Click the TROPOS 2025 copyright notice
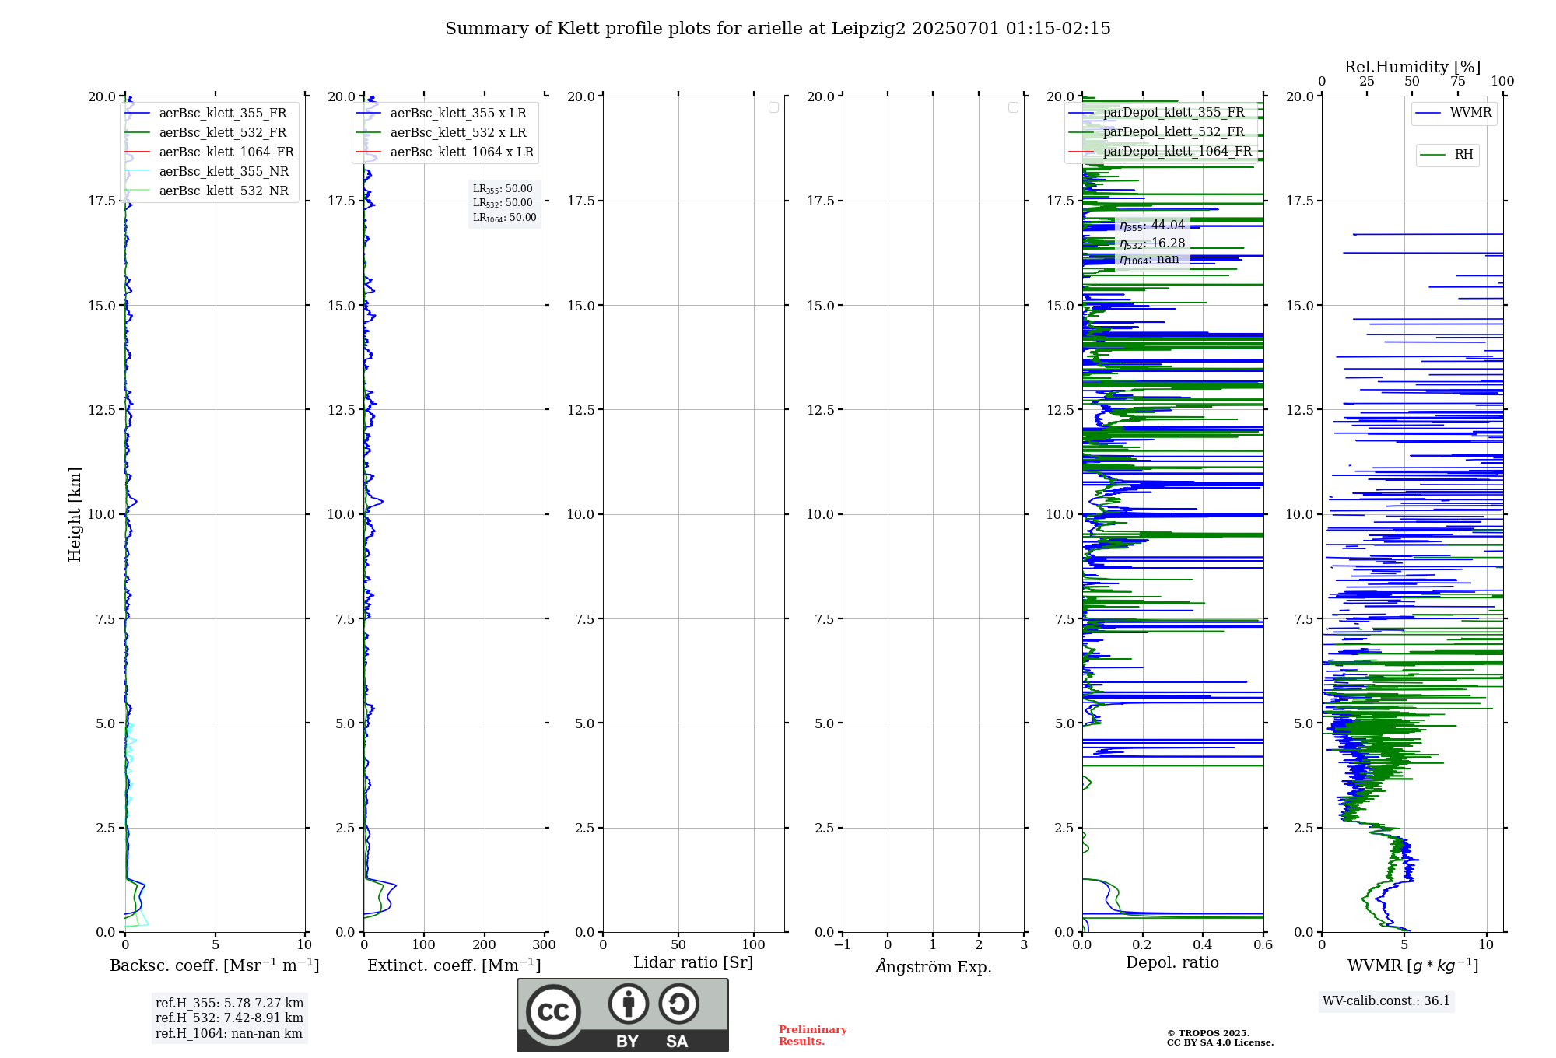The image size is (1556, 1058). pos(1220,1039)
